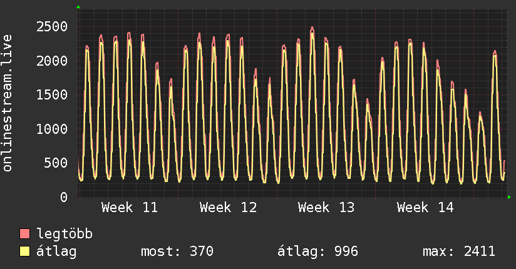Viewport: 516px width, 269px height.
Task: Click the green arrow ending the x-axis
Action: (510, 197)
